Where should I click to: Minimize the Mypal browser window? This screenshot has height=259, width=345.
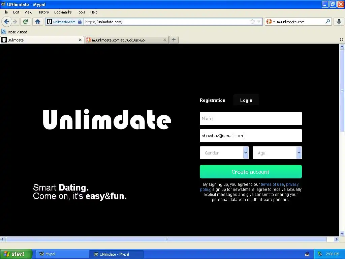[325, 4]
